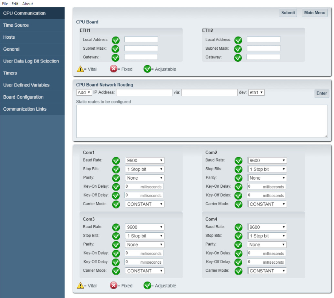Open the Com2 Parity dropdown
The width and height of the screenshot is (334, 298).
(x=267, y=178)
